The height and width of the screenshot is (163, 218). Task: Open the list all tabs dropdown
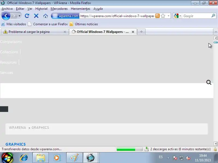click(x=216, y=32)
